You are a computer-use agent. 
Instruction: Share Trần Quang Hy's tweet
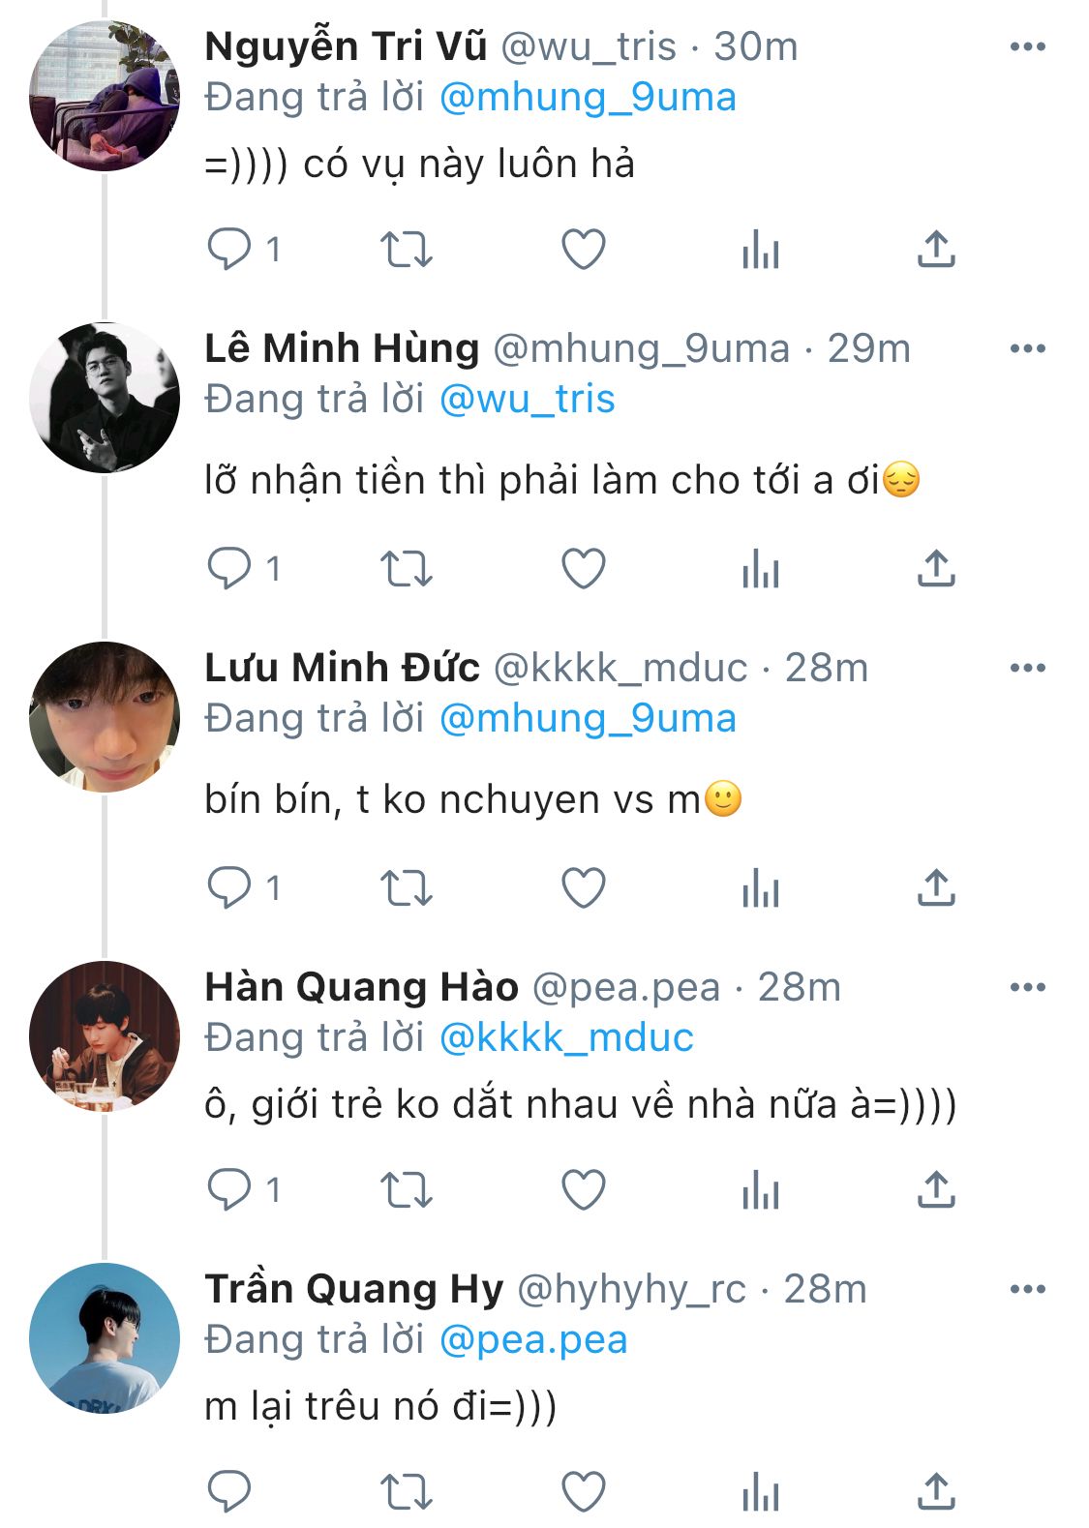[936, 1491]
